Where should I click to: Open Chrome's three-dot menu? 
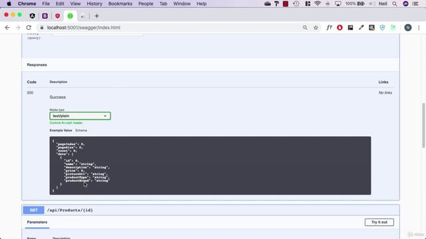coord(419,28)
